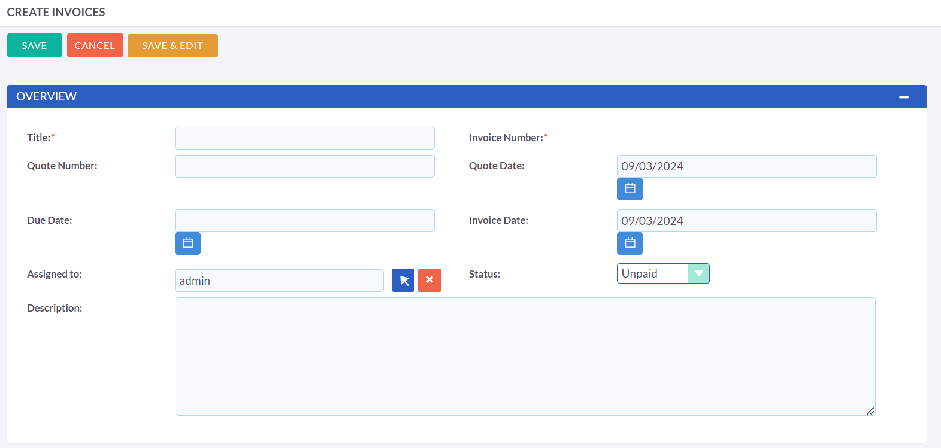Open the Quote Date calendar picker
Screen dimensions: 941x448
pos(630,189)
